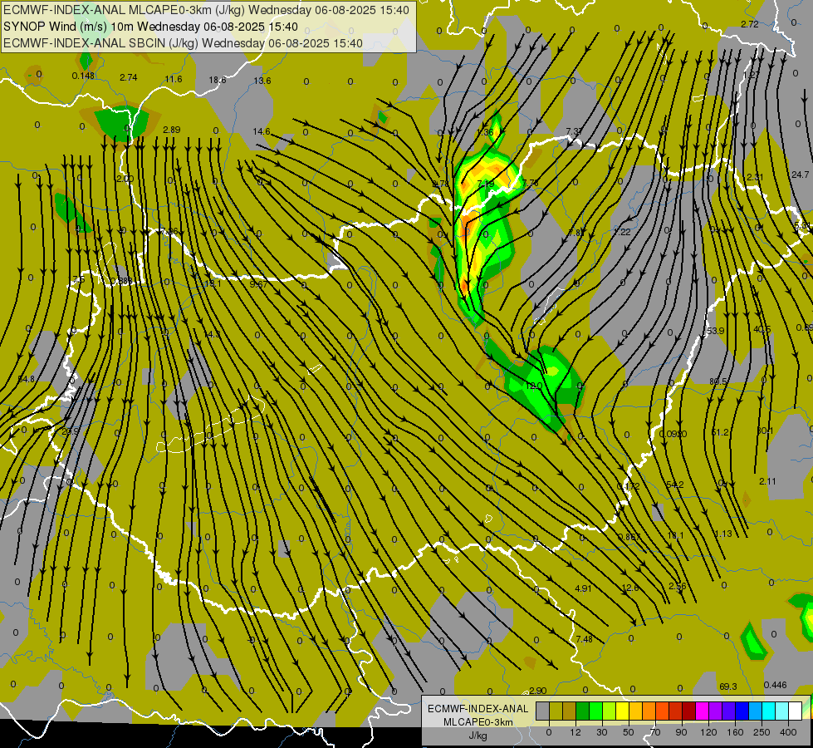Click the SYNOP Wind 10m title line
Viewport: 813px width, 748px height.
pyautogui.click(x=150, y=27)
